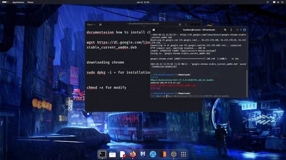The width and height of the screenshot is (286, 160).
Task: Click the chmod +x command prompt line
Action: [x=189, y=96]
